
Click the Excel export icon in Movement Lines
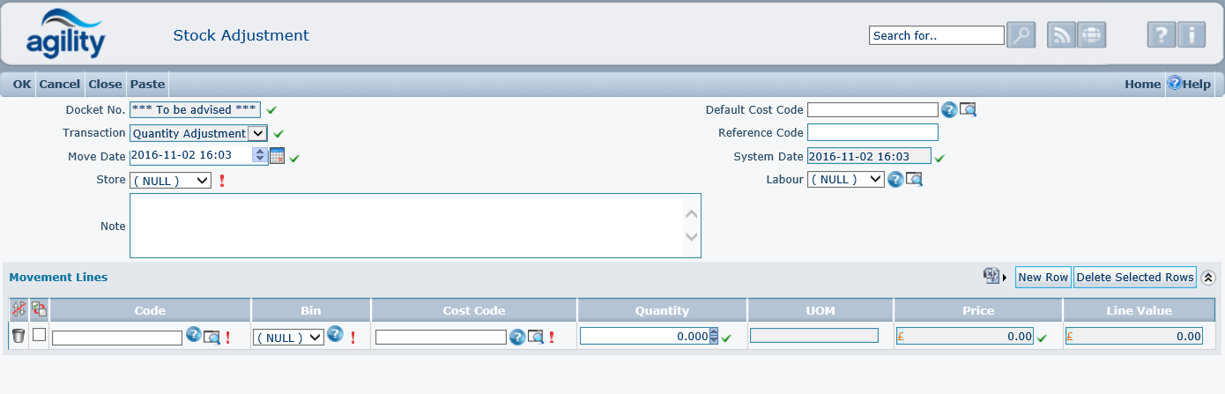tap(991, 277)
